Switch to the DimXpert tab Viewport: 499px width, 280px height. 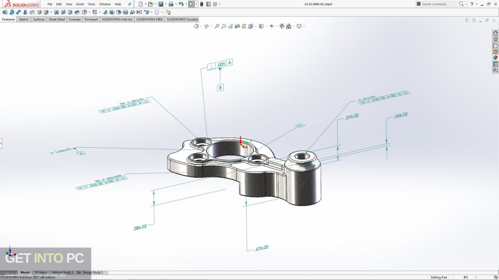point(91,19)
